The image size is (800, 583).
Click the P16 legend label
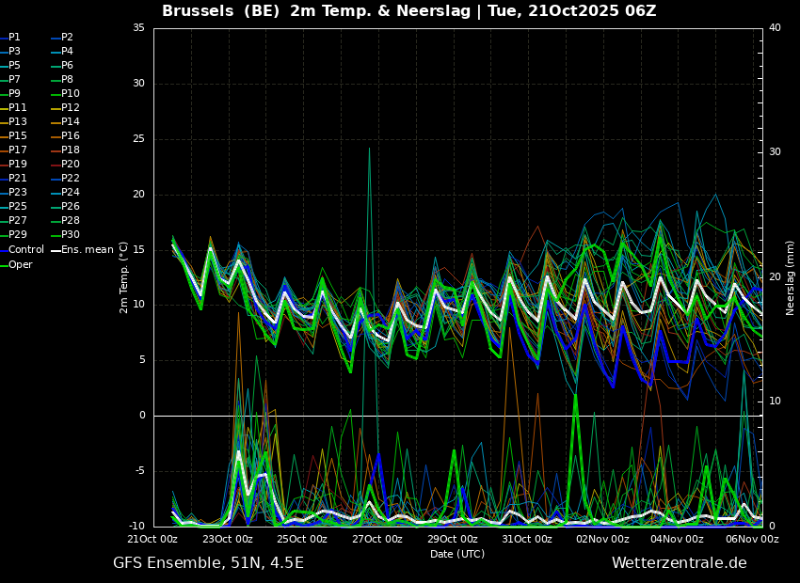[71, 136]
